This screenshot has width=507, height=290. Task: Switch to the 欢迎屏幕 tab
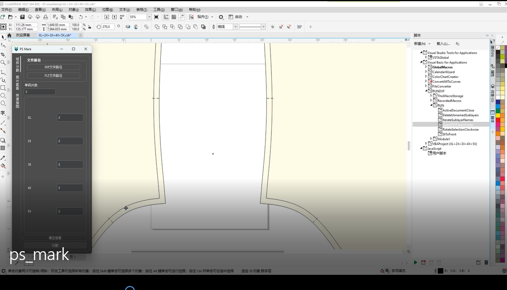(23, 35)
